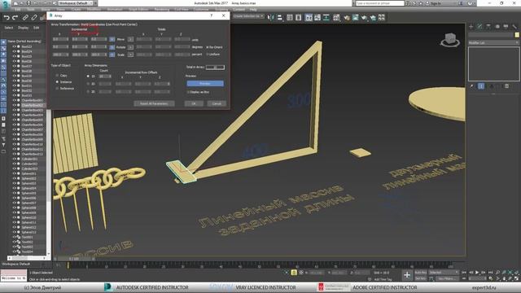Select the Unlink Selection tool
The width and height of the screenshot is (521, 293).
[x=34, y=17]
